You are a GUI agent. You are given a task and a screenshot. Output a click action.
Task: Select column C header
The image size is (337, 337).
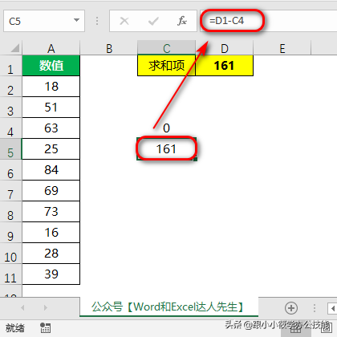pos(167,48)
